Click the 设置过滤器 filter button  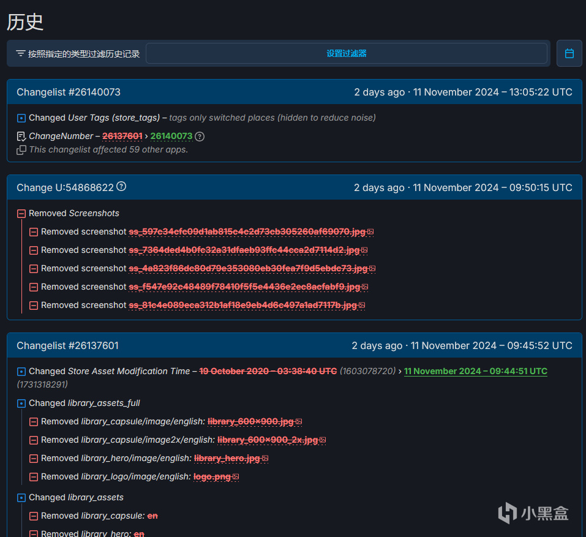[x=347, y=53]
